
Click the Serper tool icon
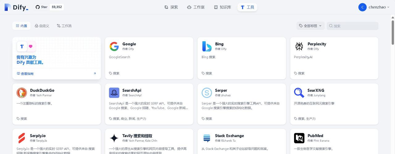206,93
